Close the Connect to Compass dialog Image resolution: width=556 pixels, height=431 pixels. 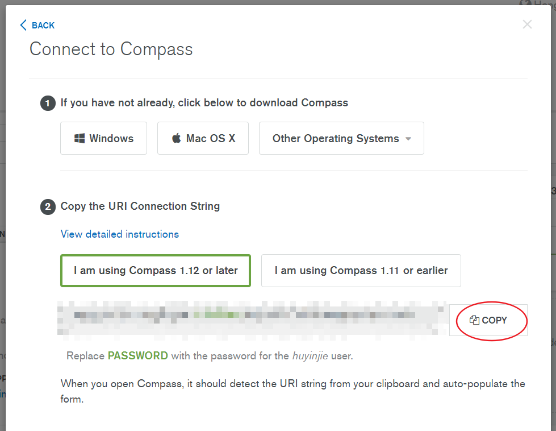coord(527,24)
